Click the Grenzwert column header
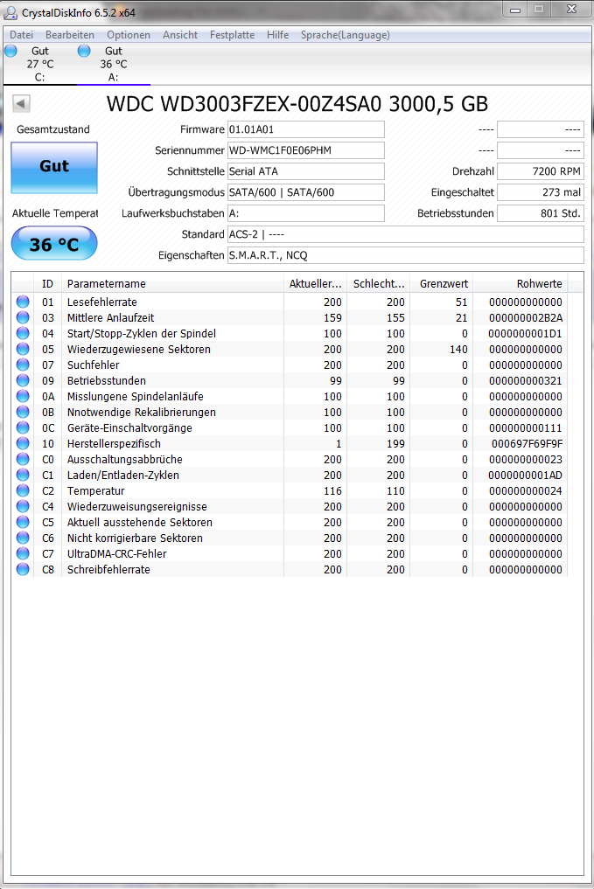This screenshot has width=594, height=889. click(x=442, y=283)
